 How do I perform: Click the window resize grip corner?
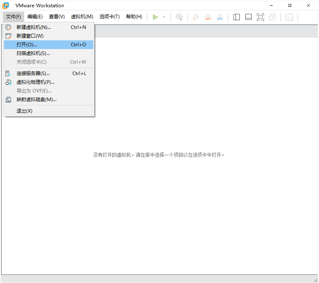click(316, 280)
